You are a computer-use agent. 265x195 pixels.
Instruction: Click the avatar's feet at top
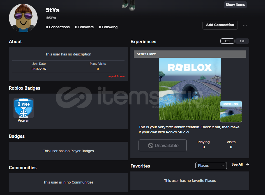(x=129, y=6)
